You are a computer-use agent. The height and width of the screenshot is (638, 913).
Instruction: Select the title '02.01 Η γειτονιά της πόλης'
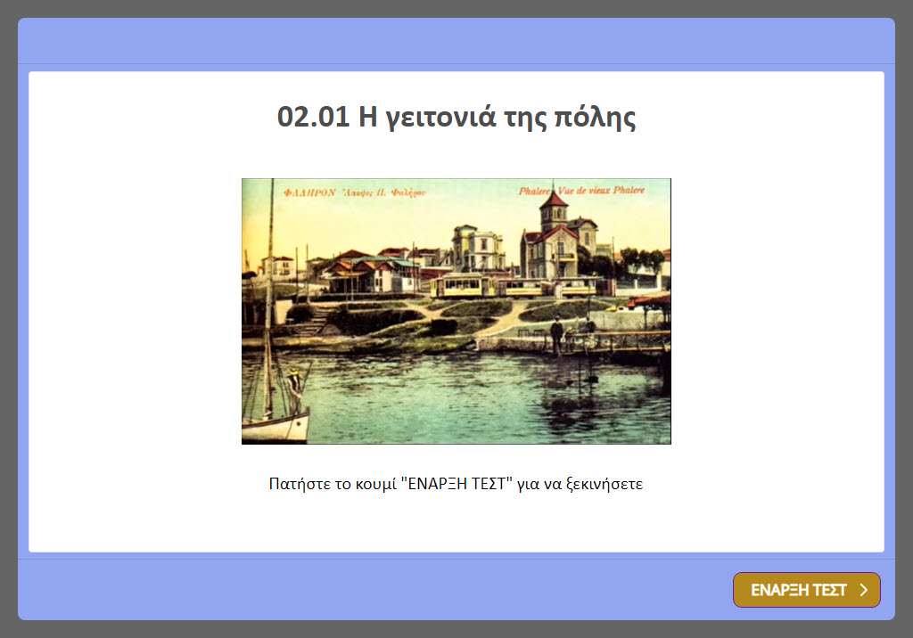[x=456, y=116]
